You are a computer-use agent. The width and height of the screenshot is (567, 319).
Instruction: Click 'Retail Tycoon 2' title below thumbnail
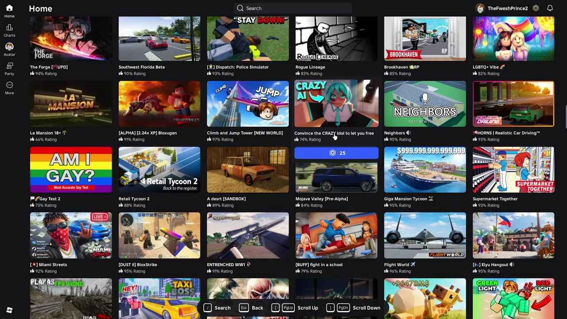(x=134, y=198)
